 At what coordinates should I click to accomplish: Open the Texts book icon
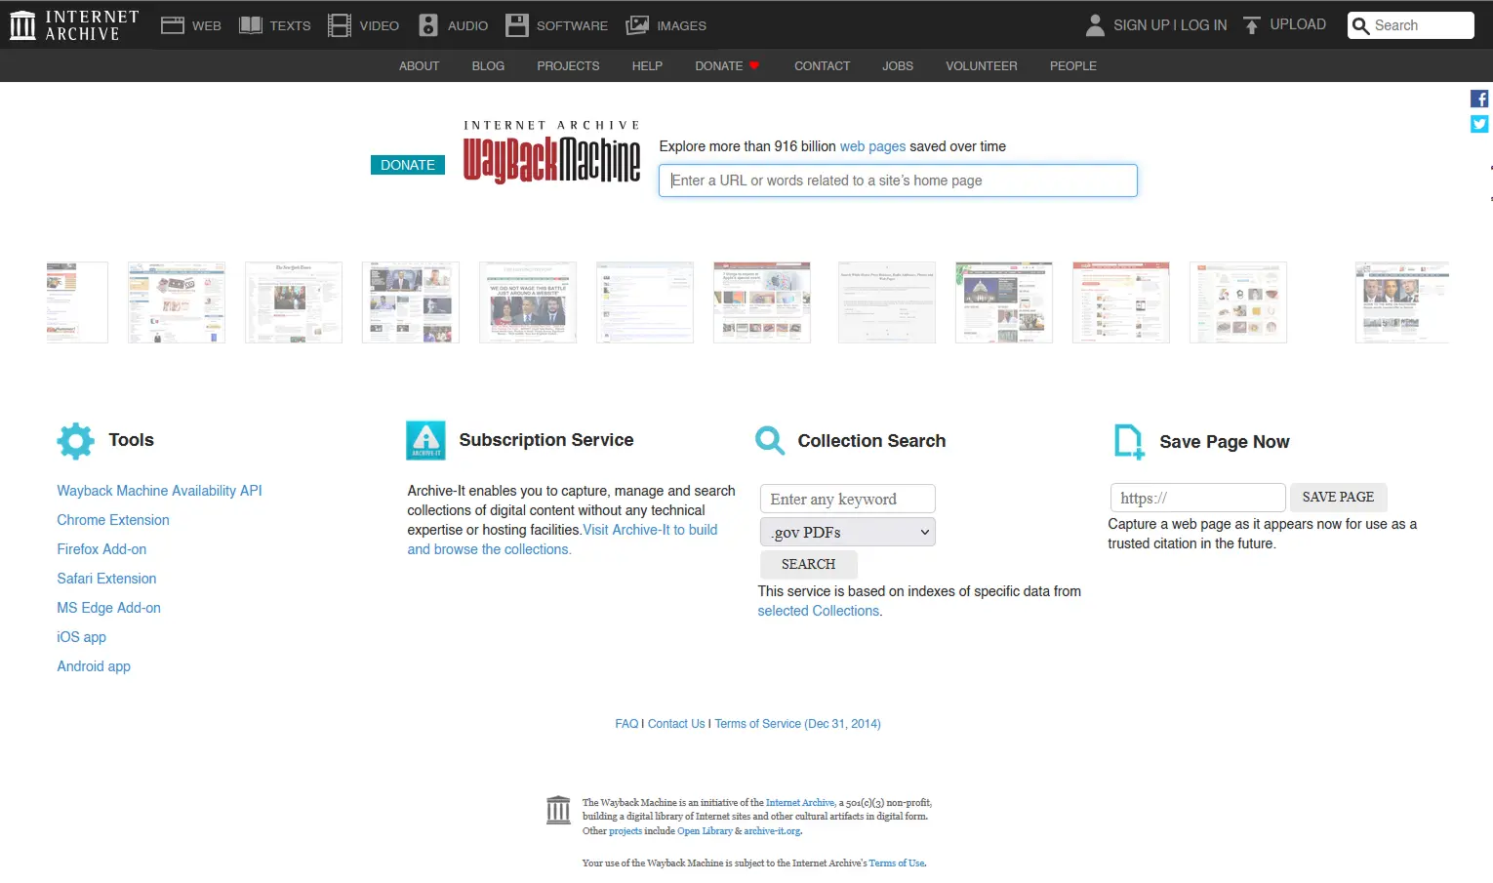tap(251, 25)
